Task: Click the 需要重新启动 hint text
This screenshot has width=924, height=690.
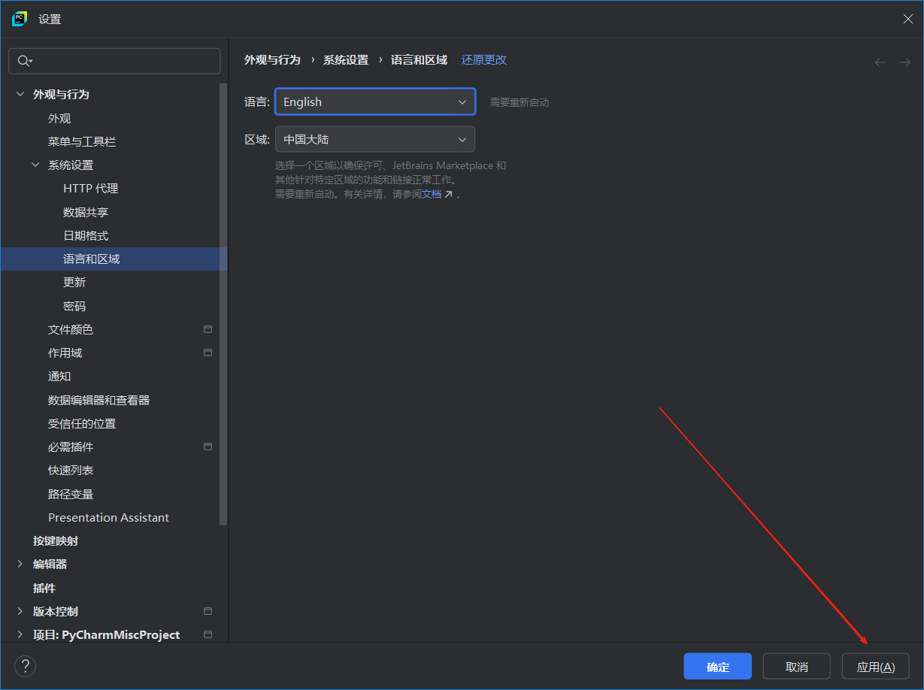Action: (520, 102)
